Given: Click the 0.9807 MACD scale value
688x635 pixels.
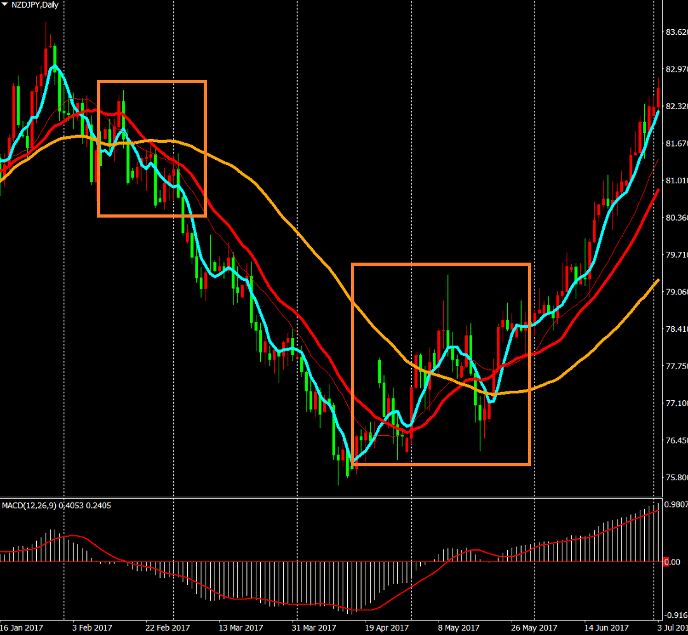Looking at the screenshot, I should (x=676, y=504).
